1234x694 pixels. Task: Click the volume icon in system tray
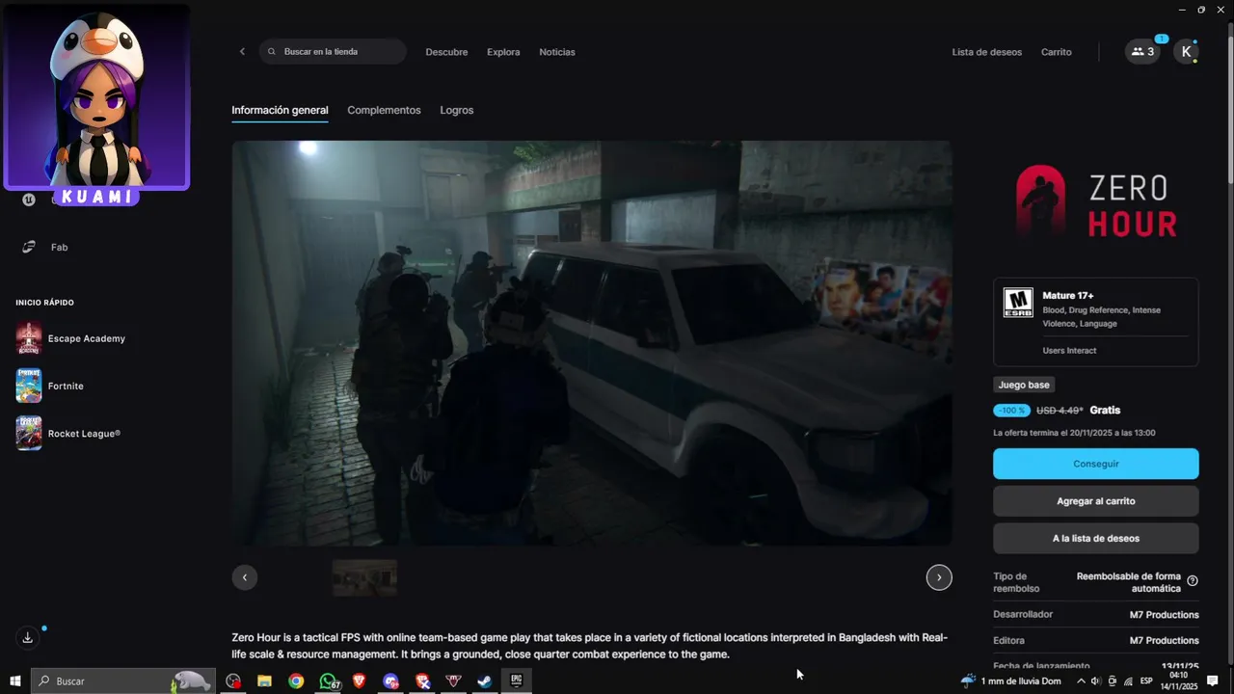[x=1095, y=681]
